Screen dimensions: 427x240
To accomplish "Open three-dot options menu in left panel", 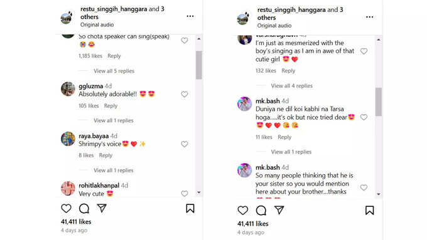I will pos(190,16).
